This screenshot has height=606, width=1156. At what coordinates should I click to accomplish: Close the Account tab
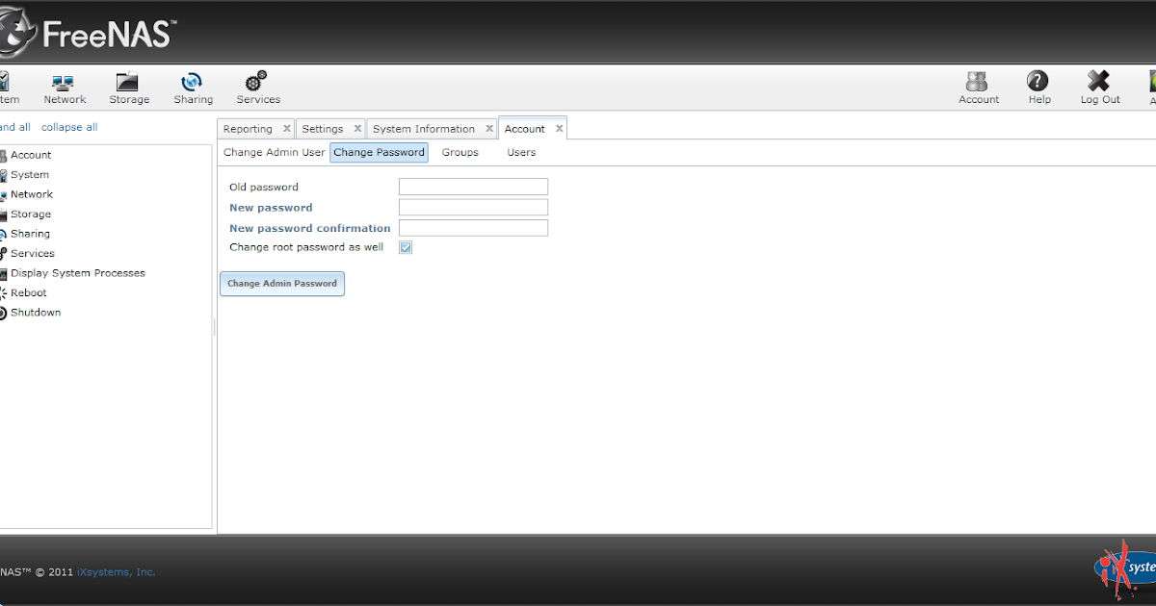point(559,128)
